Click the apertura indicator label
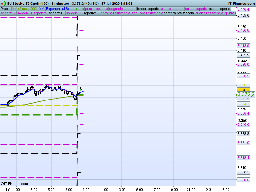Screen dimensions: 256x192 [x=77, y=9]
